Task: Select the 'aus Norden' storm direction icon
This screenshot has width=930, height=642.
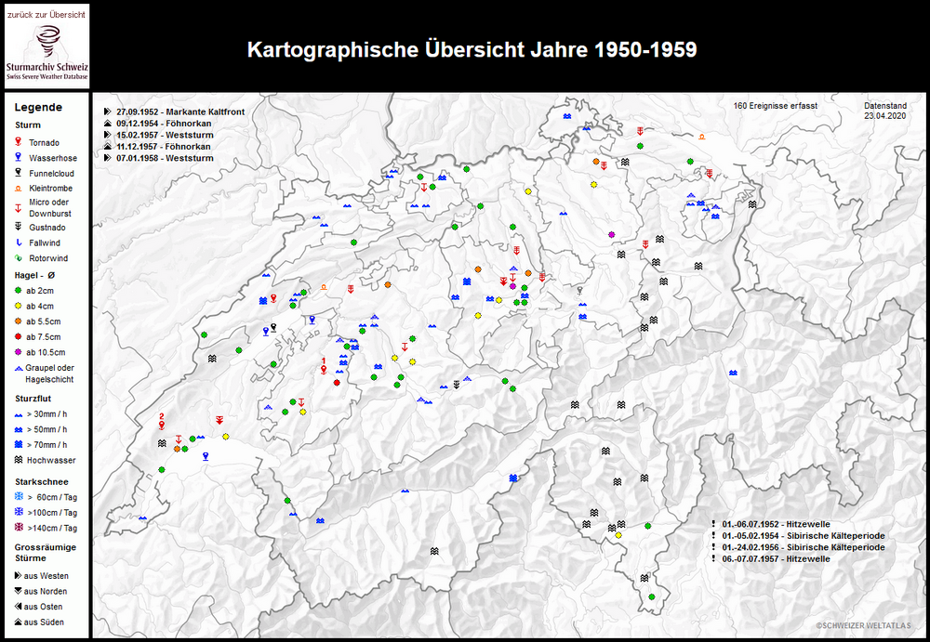Action: (x=18, y=591)
